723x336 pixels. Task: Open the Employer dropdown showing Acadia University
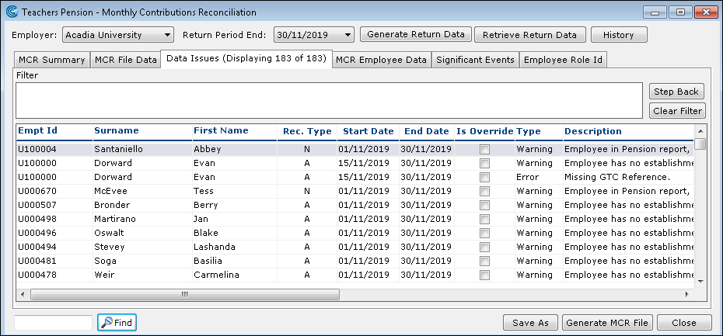click(x=118, y=35)
